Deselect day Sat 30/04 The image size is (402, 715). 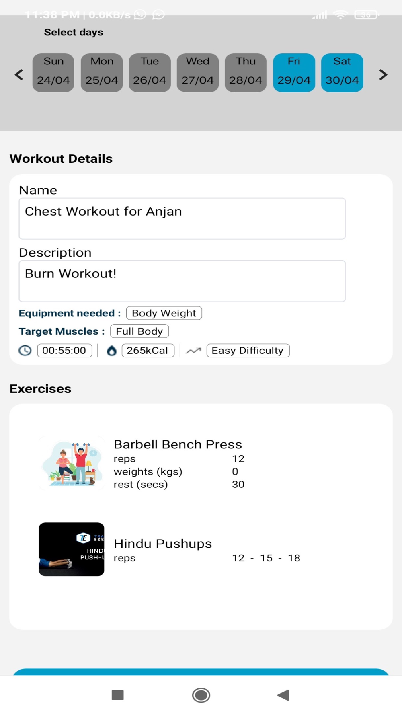click(342, 73)
